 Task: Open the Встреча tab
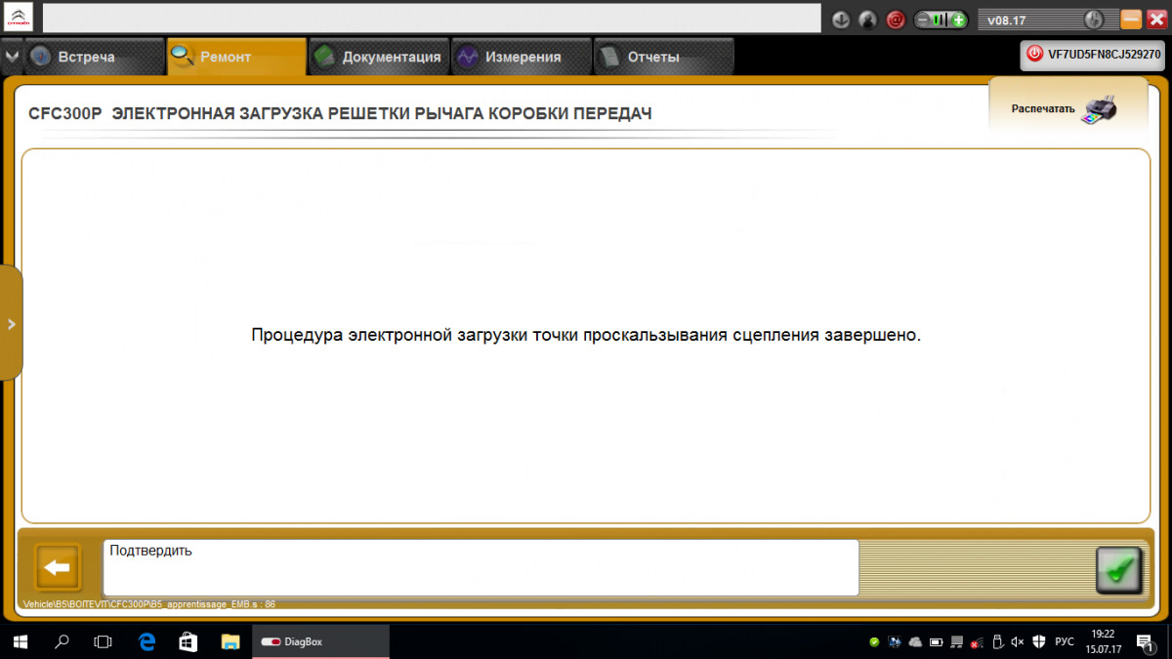click(x=94, y=57)
